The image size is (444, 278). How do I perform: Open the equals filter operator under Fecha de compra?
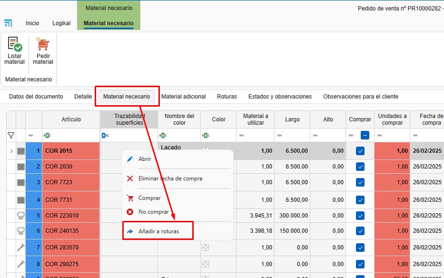pyautogui.click(x=415, y=136)
